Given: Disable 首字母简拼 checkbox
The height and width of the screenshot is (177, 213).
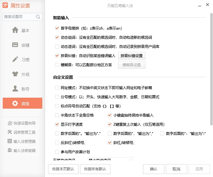Looking at the screenshot, I should tap(57, 28).
